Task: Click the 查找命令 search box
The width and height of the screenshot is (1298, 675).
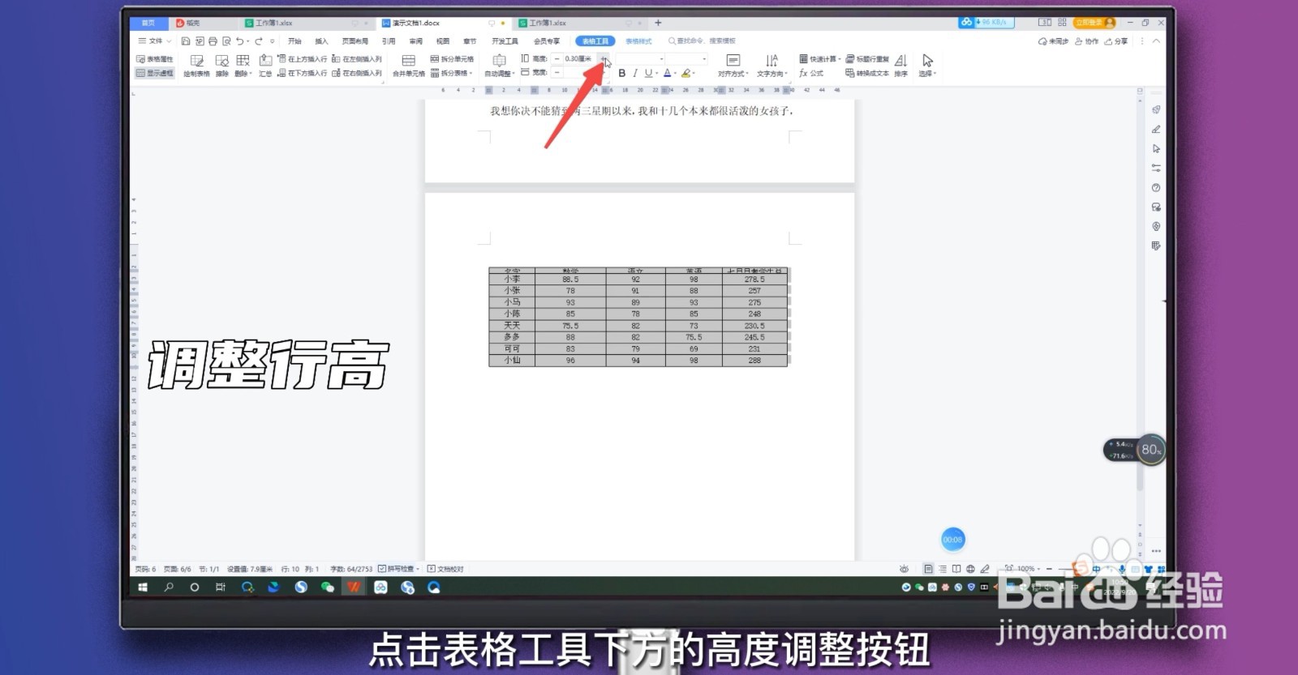Action: (703, 41)
